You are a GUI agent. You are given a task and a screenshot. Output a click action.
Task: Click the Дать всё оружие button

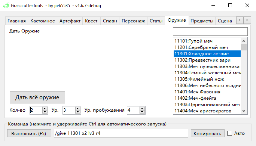tap(37, 97)
